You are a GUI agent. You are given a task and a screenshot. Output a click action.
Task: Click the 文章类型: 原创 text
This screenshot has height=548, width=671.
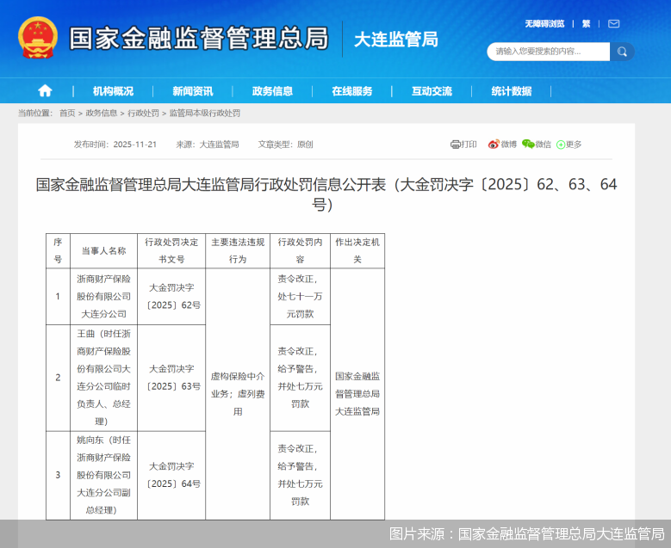[285, 145]
